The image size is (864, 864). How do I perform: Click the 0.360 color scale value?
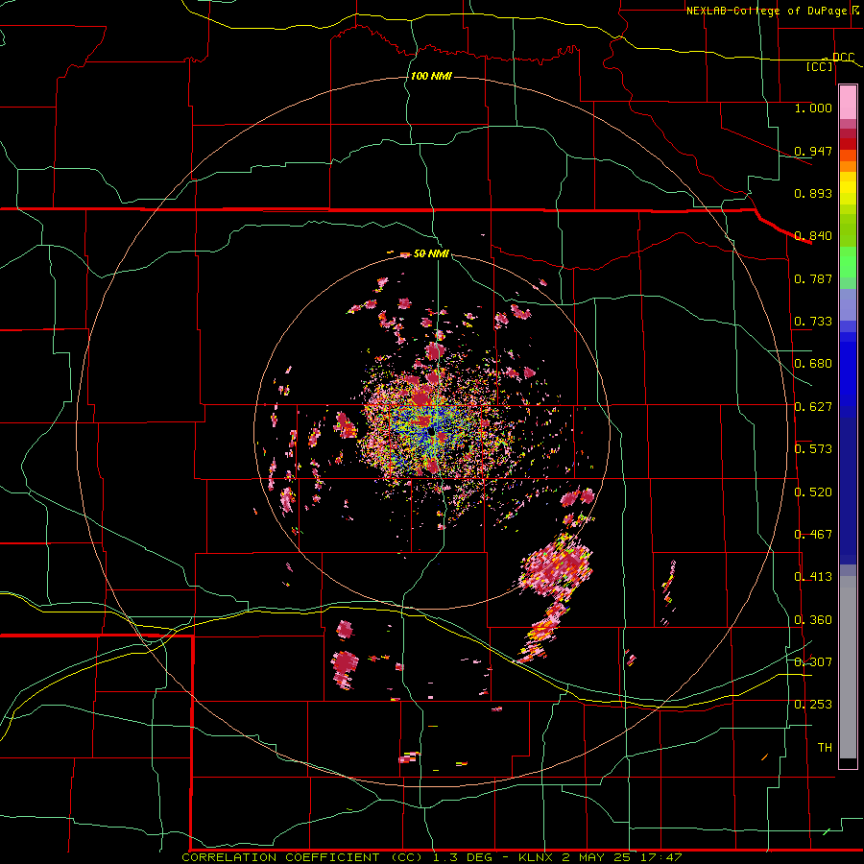pyautogui.click(x=813, y=620)
